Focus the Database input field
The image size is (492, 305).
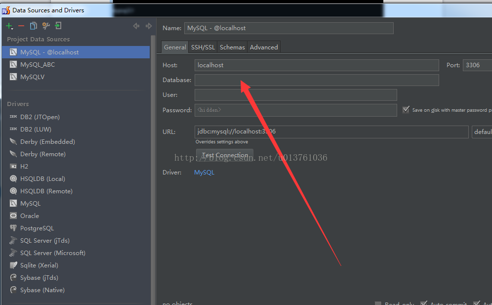coord(317,80)
